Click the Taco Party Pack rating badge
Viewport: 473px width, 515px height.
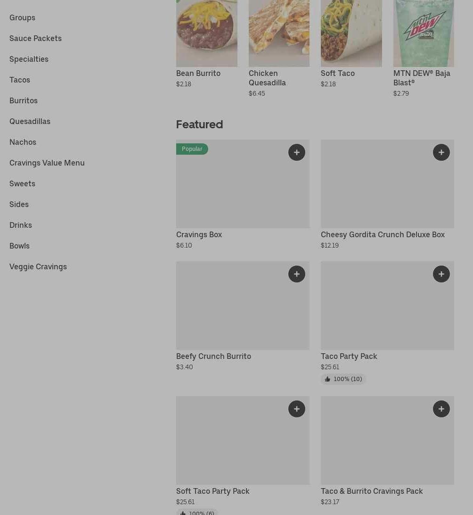(x=343, y=379)
